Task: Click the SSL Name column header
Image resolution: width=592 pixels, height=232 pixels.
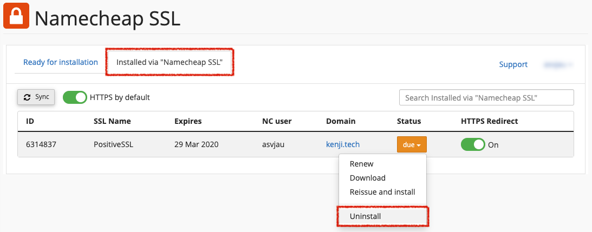Action: tap(112, 121)
